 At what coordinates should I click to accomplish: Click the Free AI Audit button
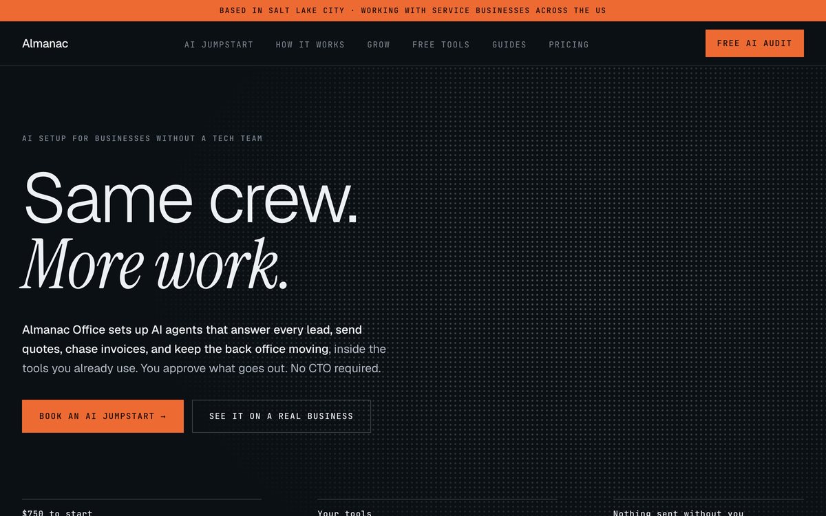coord(754,43)
